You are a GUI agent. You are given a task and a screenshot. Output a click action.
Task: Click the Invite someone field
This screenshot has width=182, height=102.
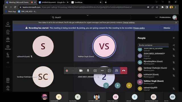point(153,45)
